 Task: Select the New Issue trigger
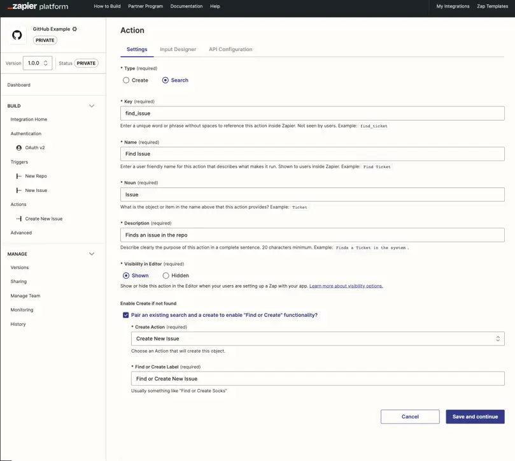click(x=36, y=190)
